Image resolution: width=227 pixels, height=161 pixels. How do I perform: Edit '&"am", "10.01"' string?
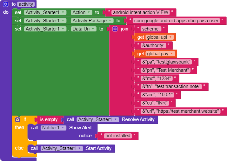157,95
